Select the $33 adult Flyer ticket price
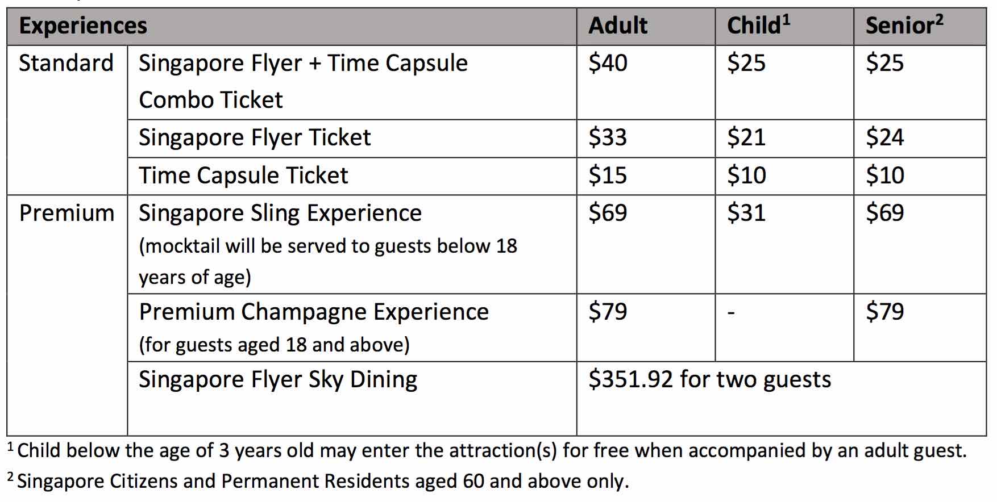This screenshot has height=502, width=997. coord(608,138)
